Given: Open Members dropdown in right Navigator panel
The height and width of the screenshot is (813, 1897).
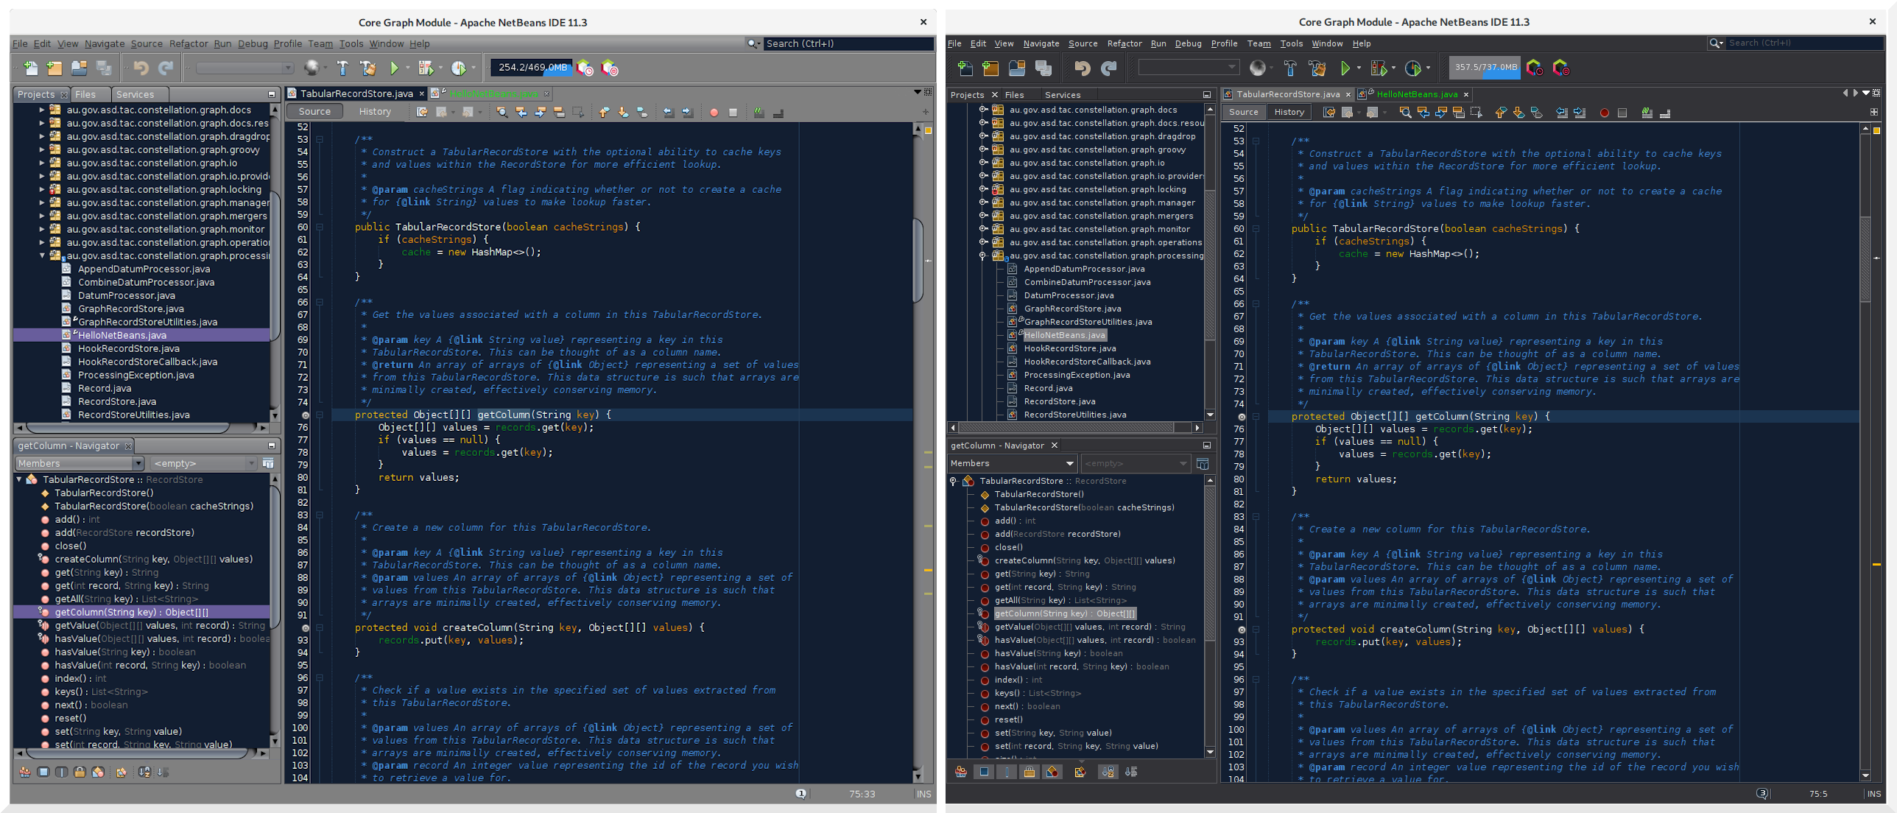Looking at the screenshot, I should coord(1012,463).
